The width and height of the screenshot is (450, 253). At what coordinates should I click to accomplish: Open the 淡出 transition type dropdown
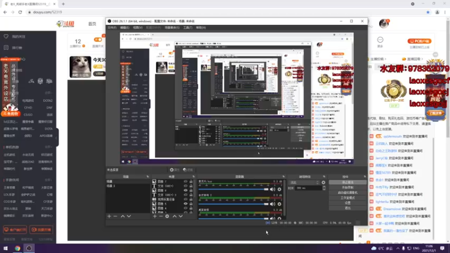pyautogui.click(x=304, y=182)
